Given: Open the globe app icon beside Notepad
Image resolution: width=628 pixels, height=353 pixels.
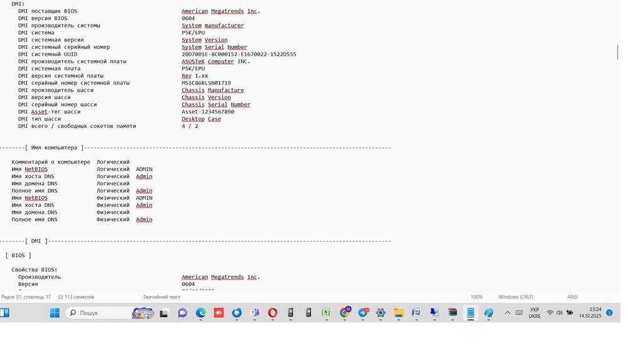Looking at the screenshot, I should pos(489,313).
